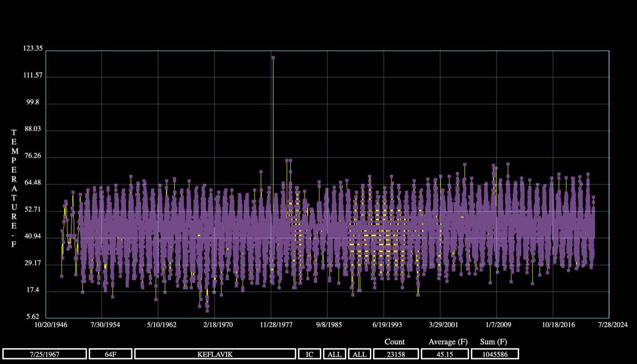Viewport: 637px width, 364px height.
Task: Select the Average value 45.15
Action: [x=445, y=354]
